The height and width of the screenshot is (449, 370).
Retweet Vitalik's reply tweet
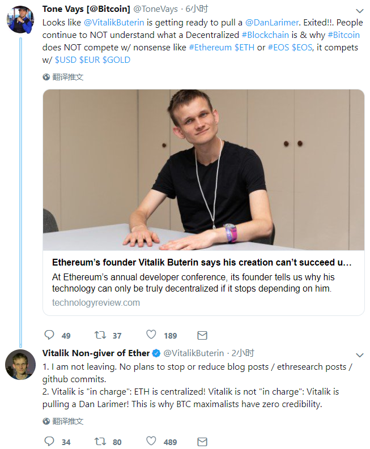coord(100,441)
